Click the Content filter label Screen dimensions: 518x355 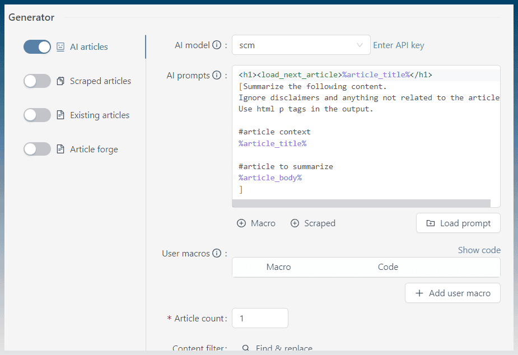(x=199, y=348)
